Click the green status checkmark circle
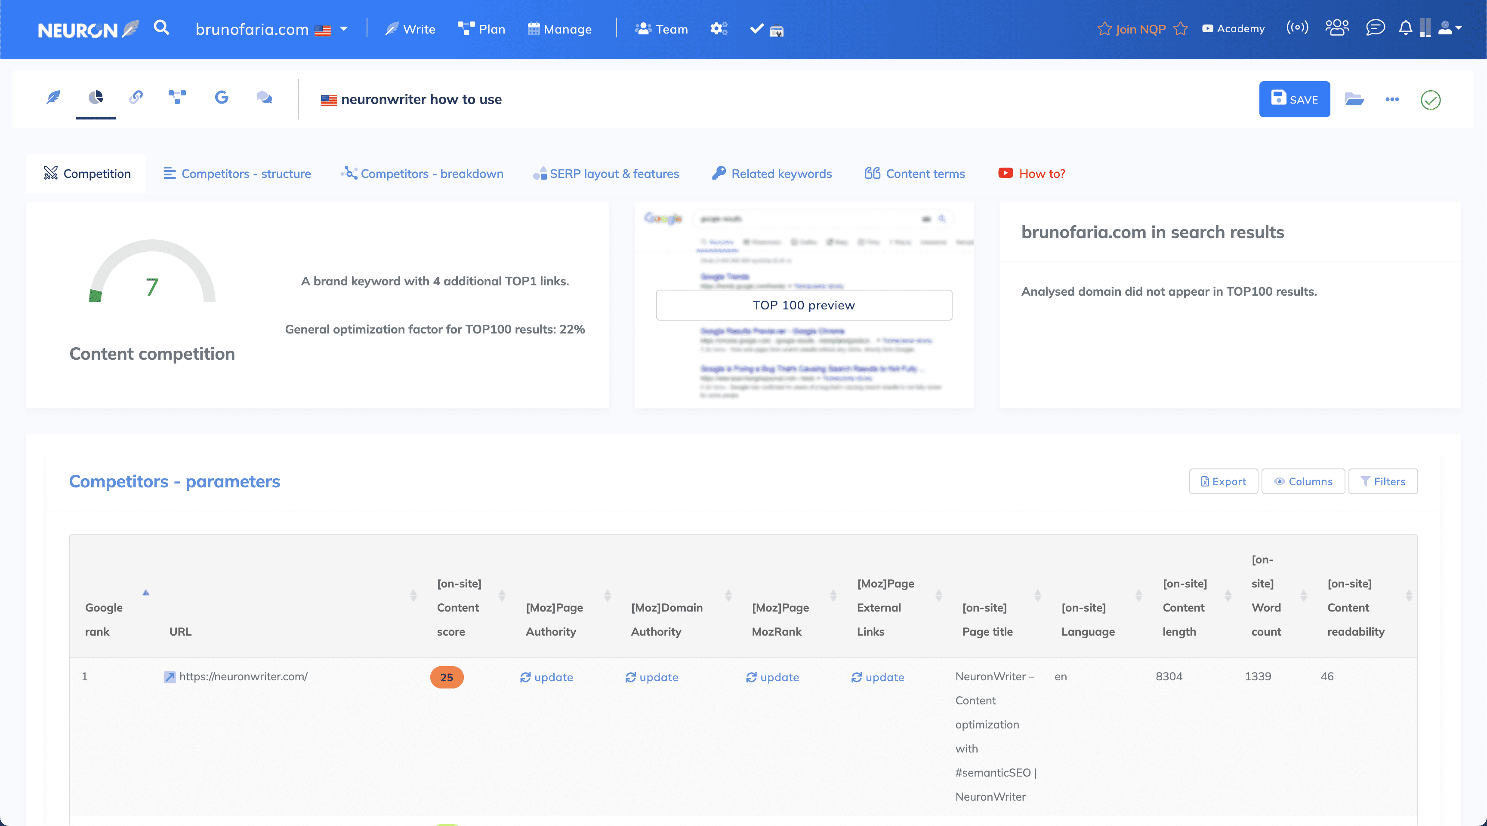 pos(1431,100)
